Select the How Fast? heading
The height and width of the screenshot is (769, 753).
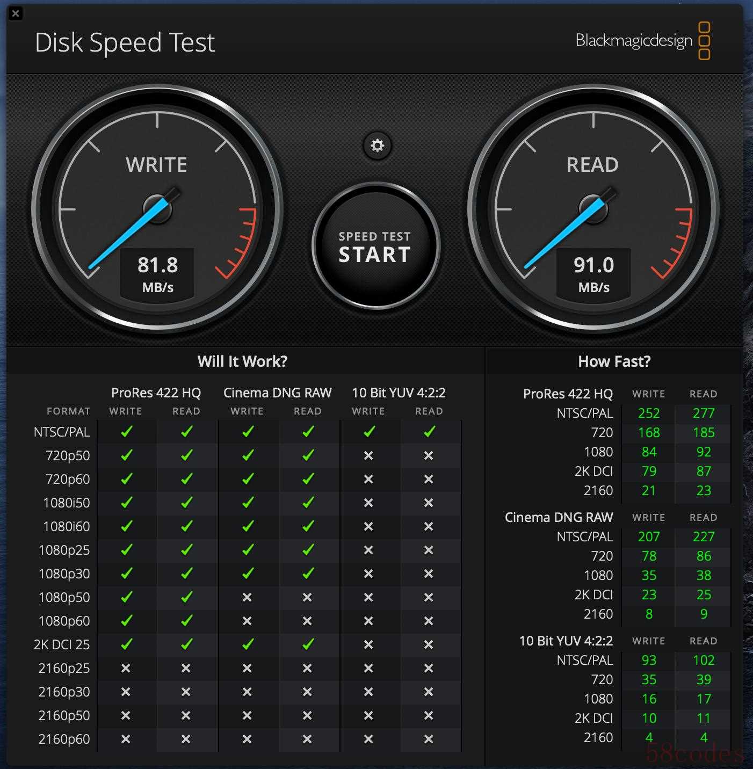(614, 361)
